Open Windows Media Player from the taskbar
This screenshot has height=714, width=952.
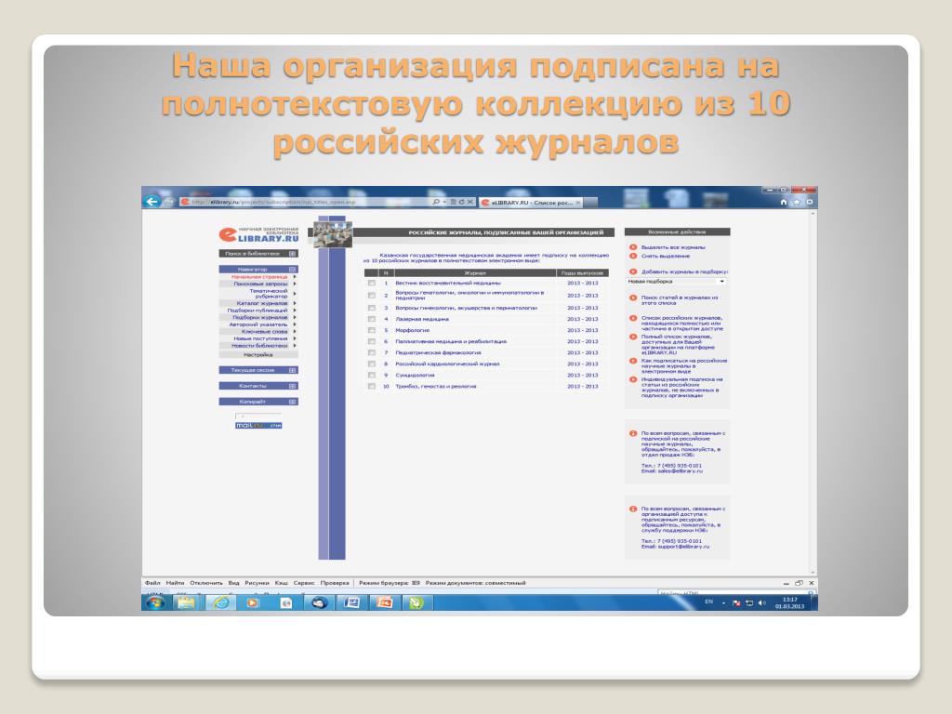pyautogui.click(x=253, y=602)
